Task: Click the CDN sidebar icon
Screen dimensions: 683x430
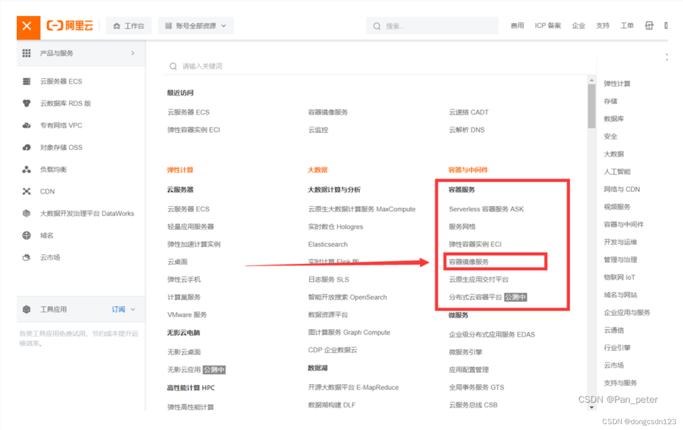Action: 27,192
